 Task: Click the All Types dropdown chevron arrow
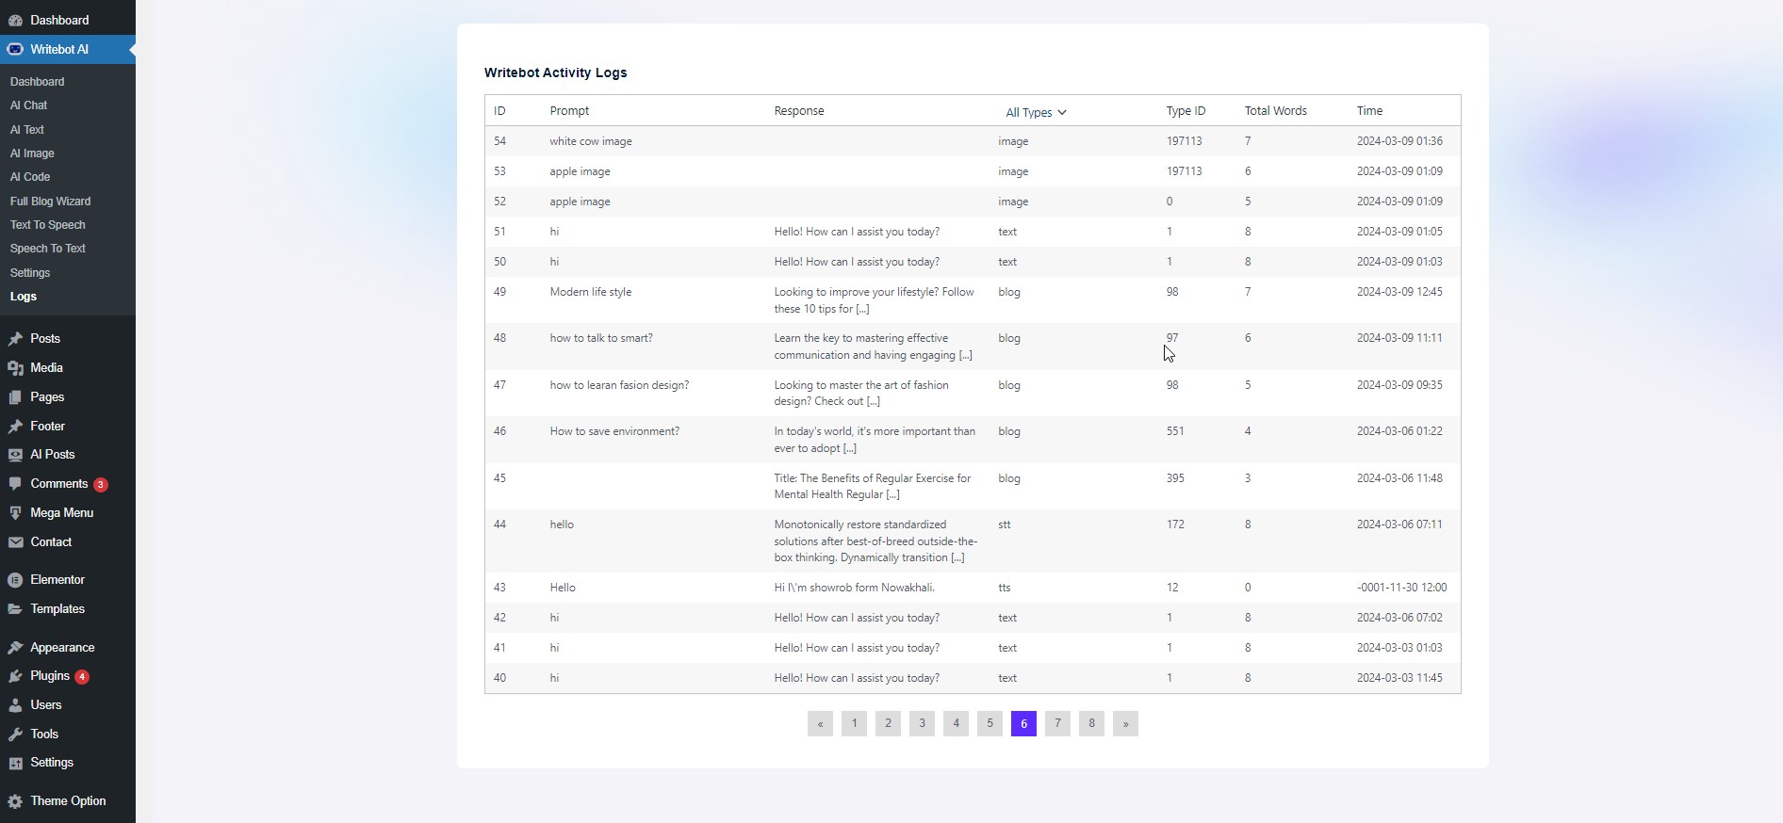tap(1062, 112)
